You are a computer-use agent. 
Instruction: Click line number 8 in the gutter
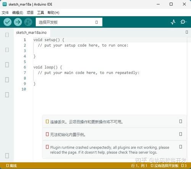25,78
